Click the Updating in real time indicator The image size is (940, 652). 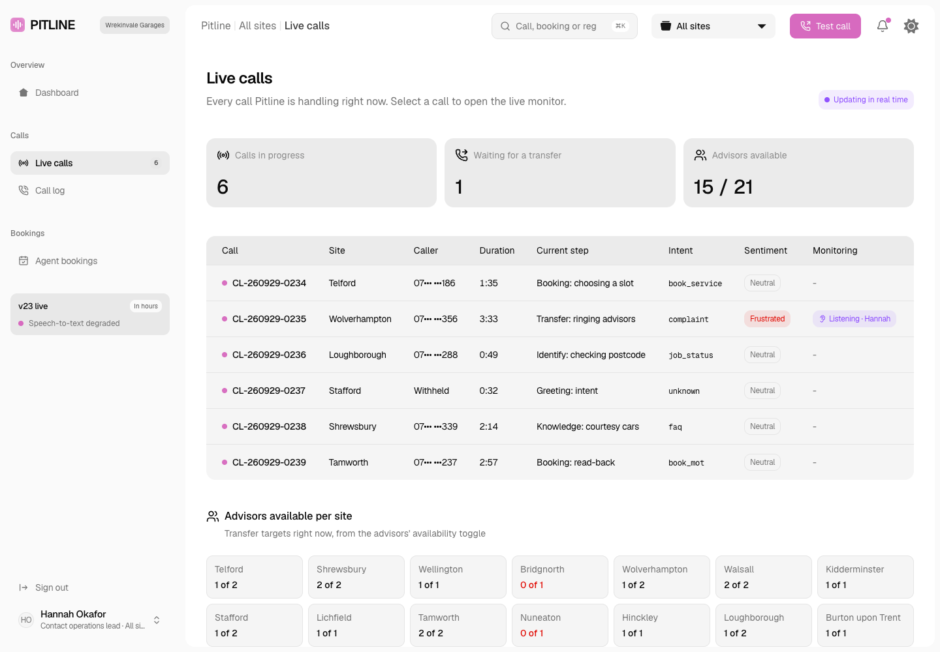coord(866,100)
